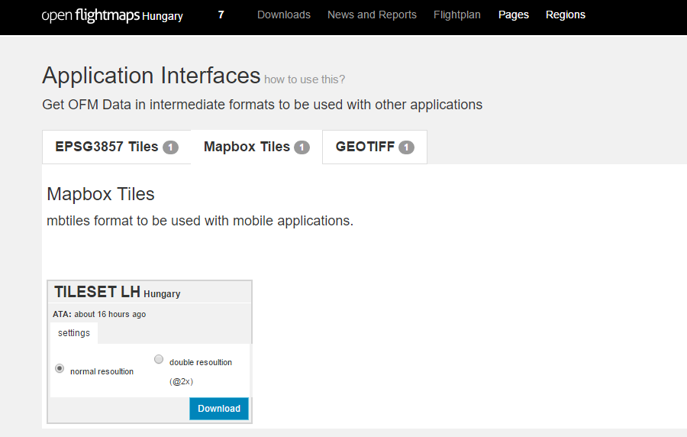Viewport: 687px width, 437px height.
Task: Click the TILESET LH Hungary heading
Action: tap(118, 293)
